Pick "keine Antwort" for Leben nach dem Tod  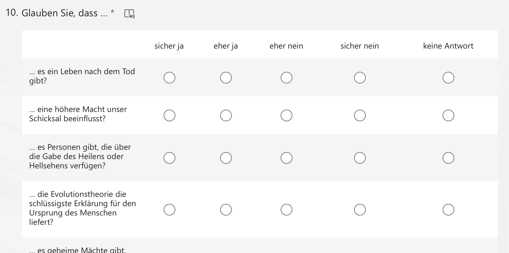(448, 78)
